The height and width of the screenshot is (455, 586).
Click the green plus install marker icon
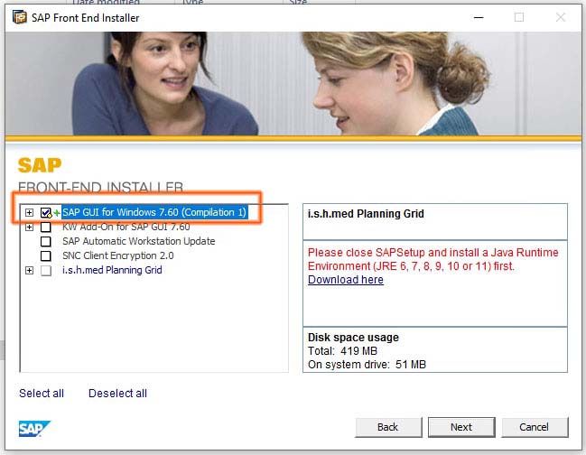click(x=56, y=213)
